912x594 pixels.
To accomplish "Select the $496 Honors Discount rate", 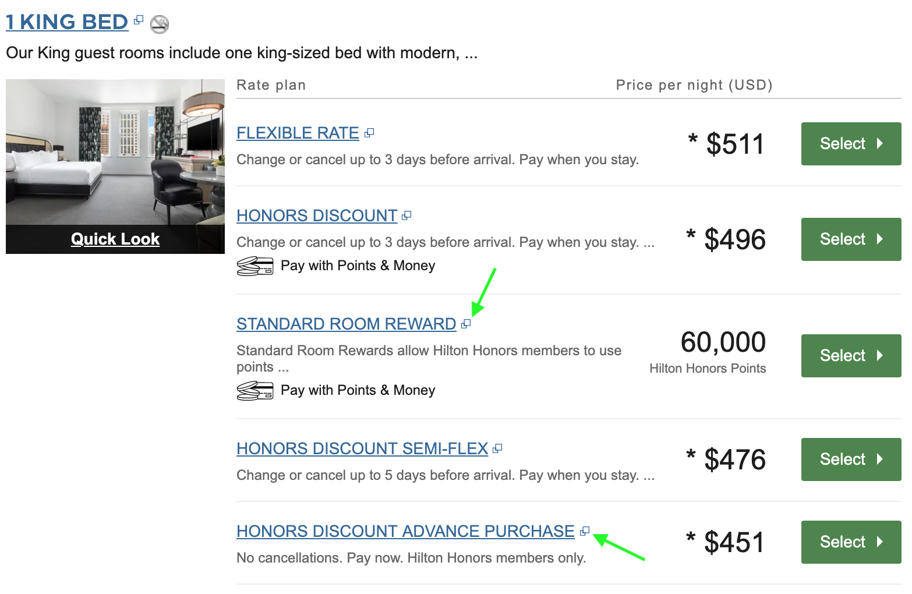I will (851, 239).
